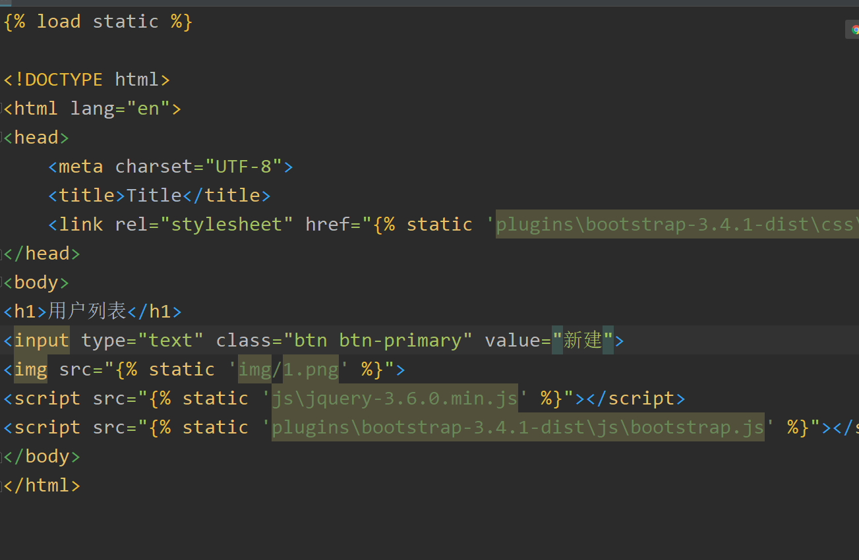
Task: Click the 'Title' text inside title tag
Action: pos(154,196)
